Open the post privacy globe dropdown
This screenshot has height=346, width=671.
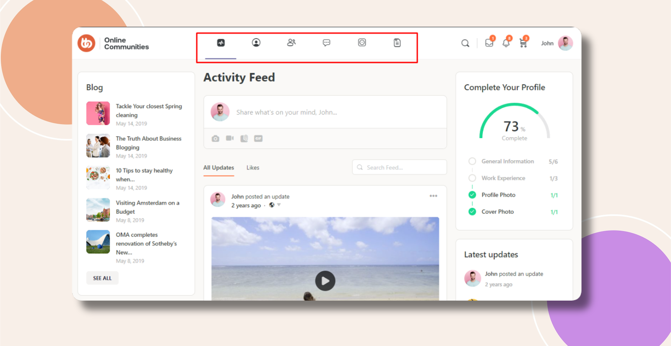[275, 205]
